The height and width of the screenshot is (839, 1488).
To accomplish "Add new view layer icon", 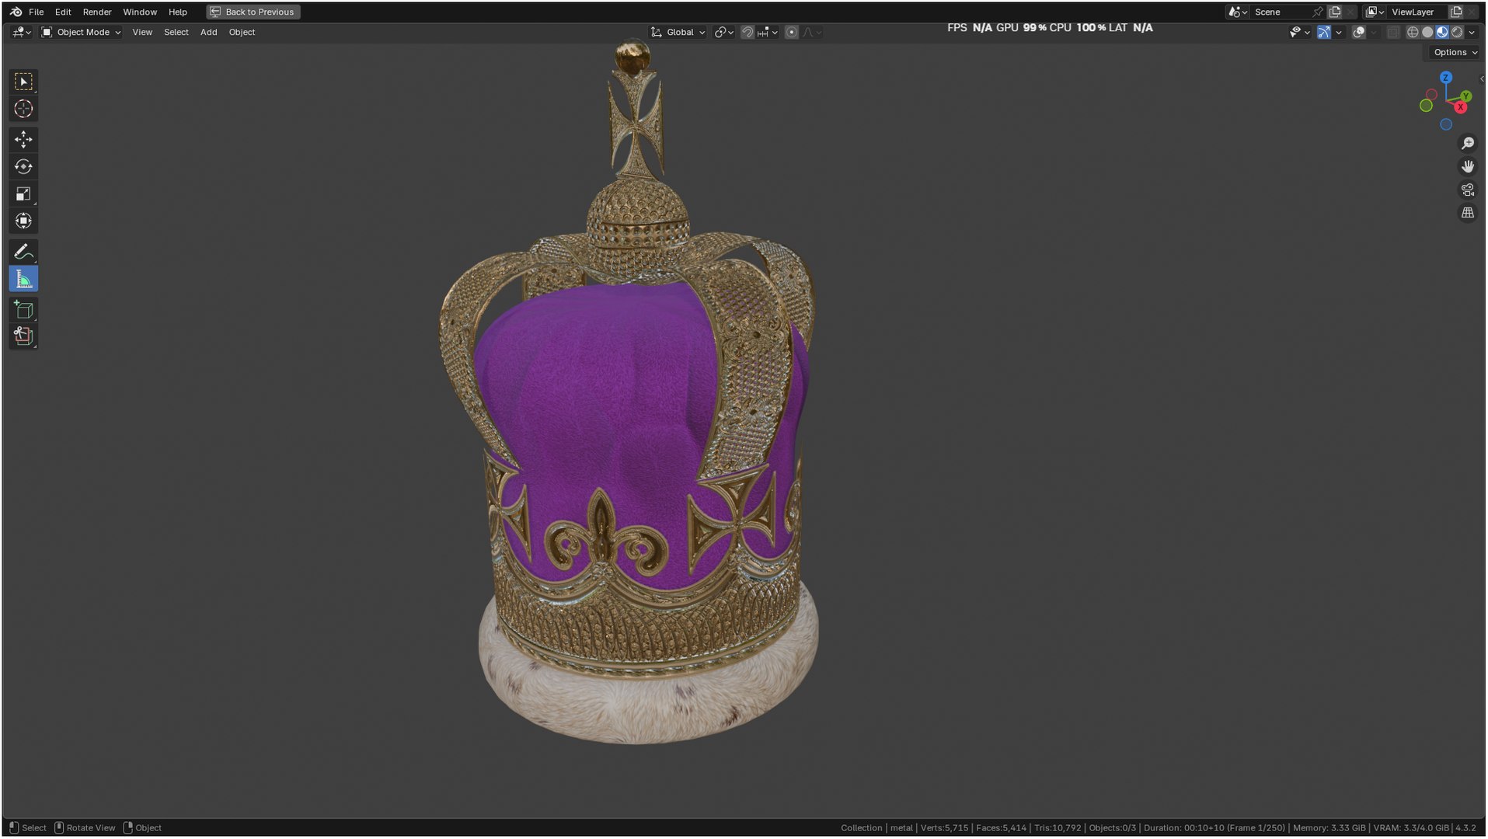I will 1456,12.
